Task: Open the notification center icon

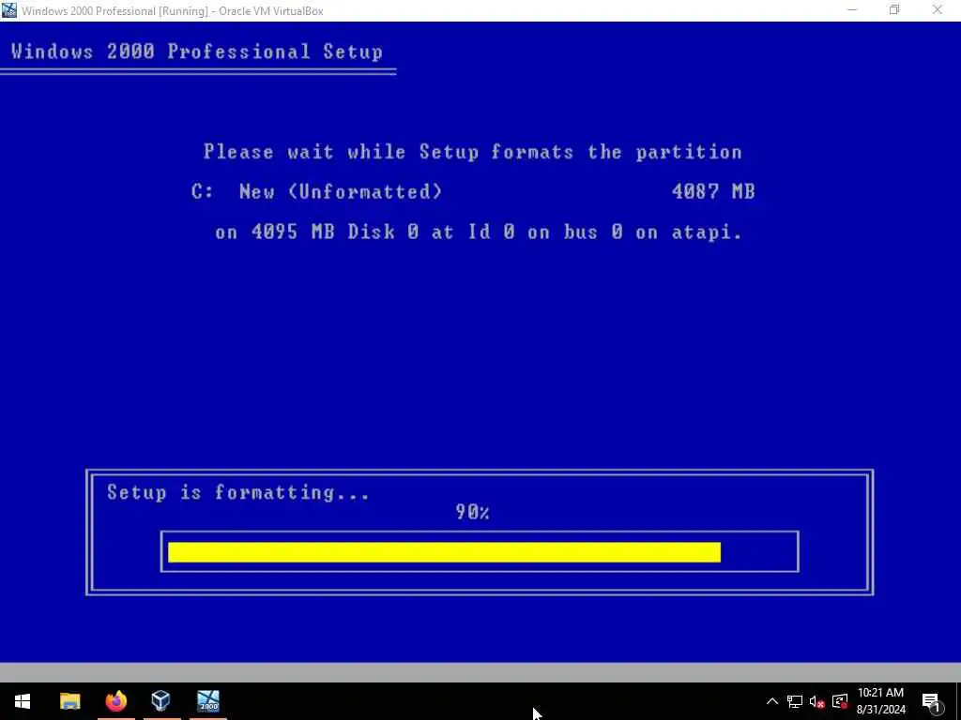Action: pos(931,701)
